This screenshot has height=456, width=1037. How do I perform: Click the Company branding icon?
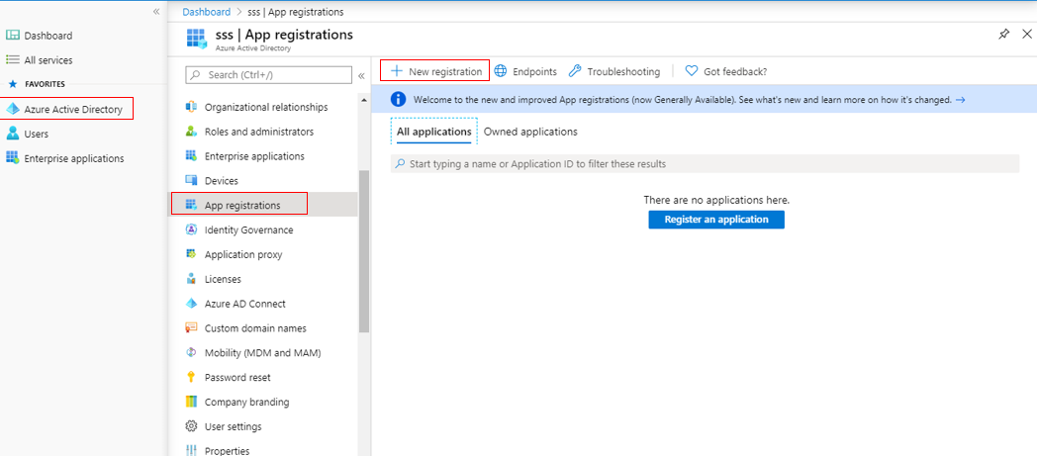click(x=192, y=402)
